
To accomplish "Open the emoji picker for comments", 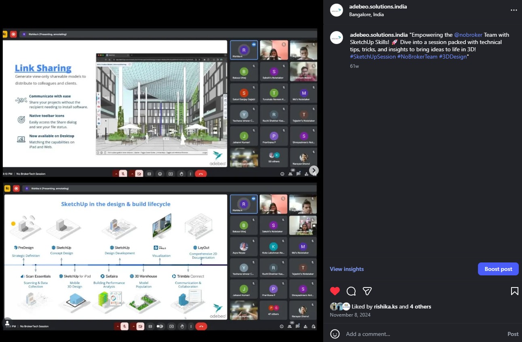I will [x=335, y=334].
